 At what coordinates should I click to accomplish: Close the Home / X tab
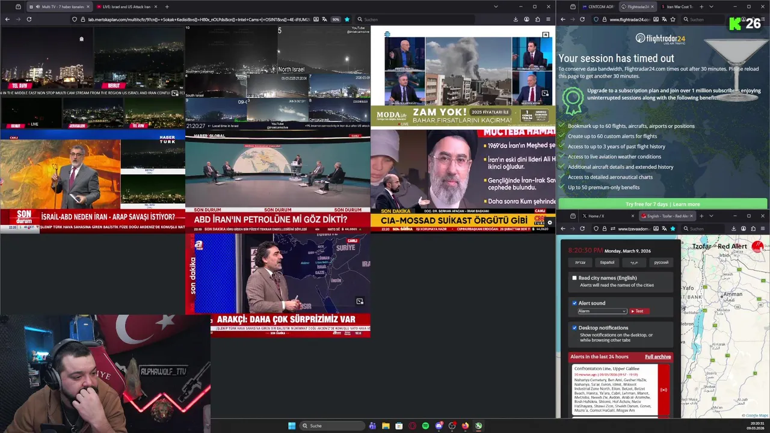pos(632,216)
